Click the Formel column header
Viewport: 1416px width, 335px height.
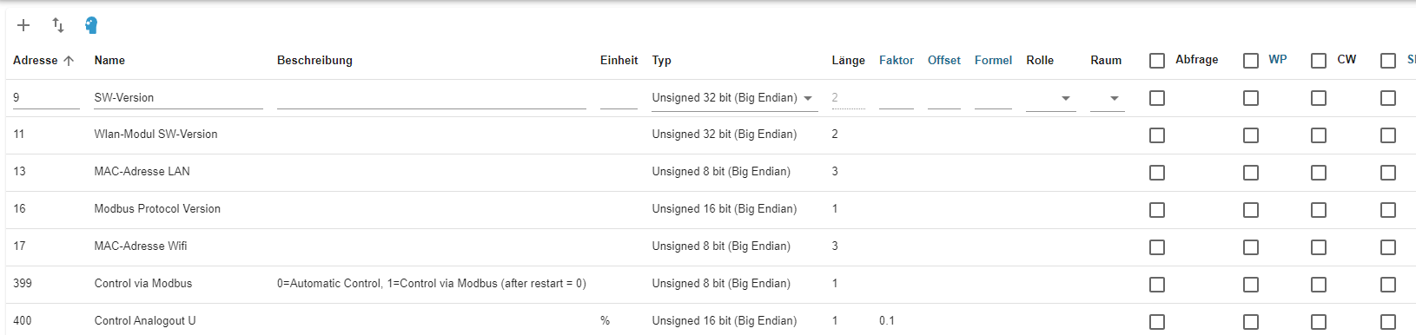coord(993,60)
